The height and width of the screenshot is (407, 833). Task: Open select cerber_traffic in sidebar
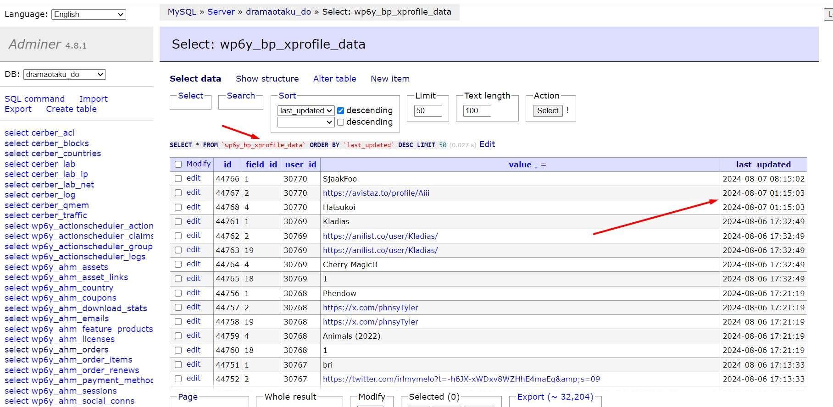[x=46, y=215]
